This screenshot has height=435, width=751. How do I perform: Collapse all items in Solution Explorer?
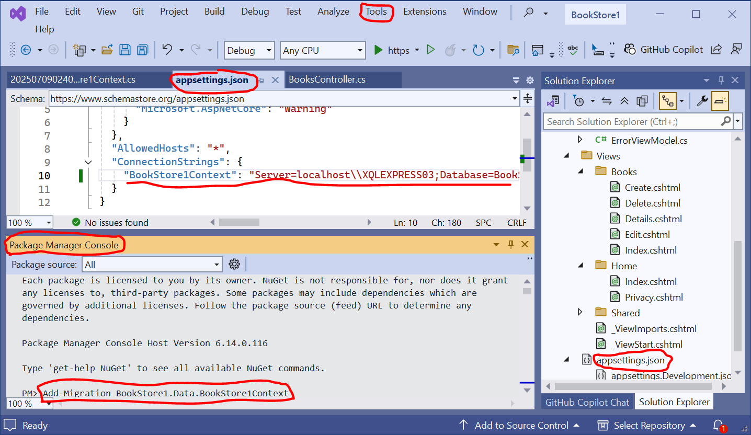[624, 101]
